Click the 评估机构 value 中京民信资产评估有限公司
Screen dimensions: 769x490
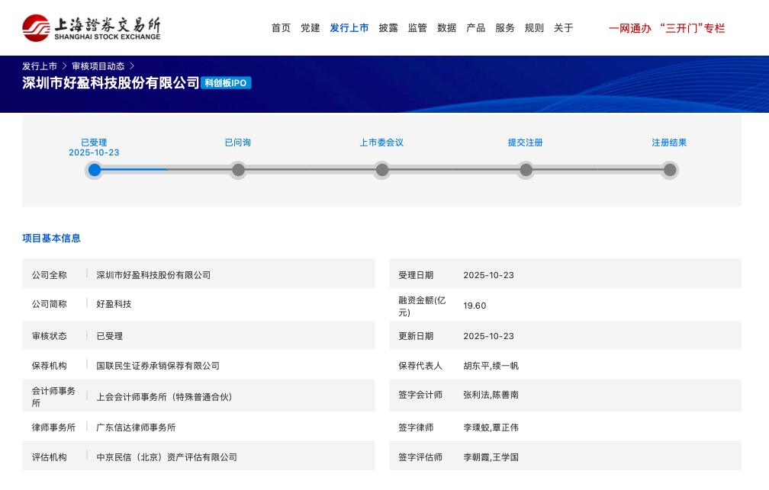(x=167, y=457)
